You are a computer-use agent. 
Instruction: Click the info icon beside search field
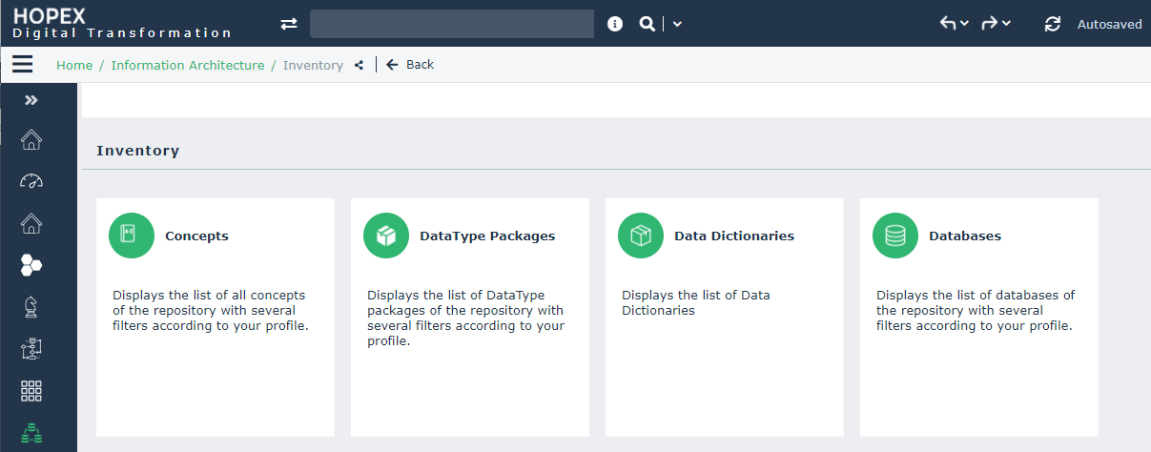pos(615,24)
